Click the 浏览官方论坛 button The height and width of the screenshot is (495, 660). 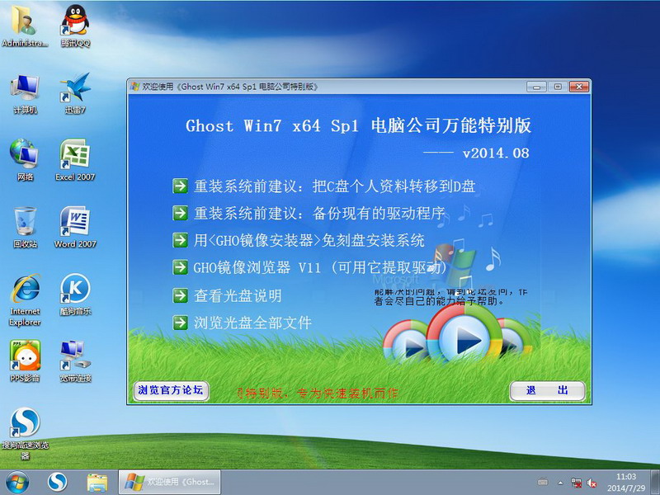tap(171, 390)
